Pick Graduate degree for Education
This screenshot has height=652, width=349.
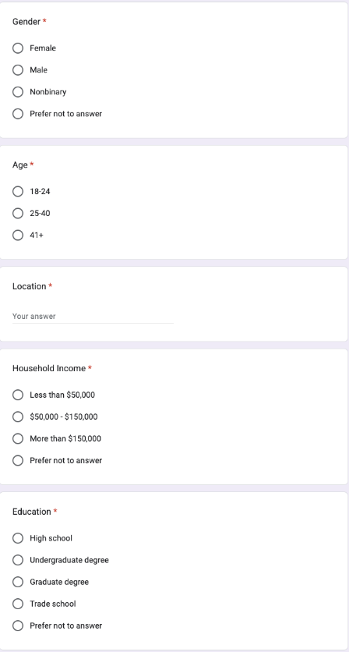tap(18, 582)
